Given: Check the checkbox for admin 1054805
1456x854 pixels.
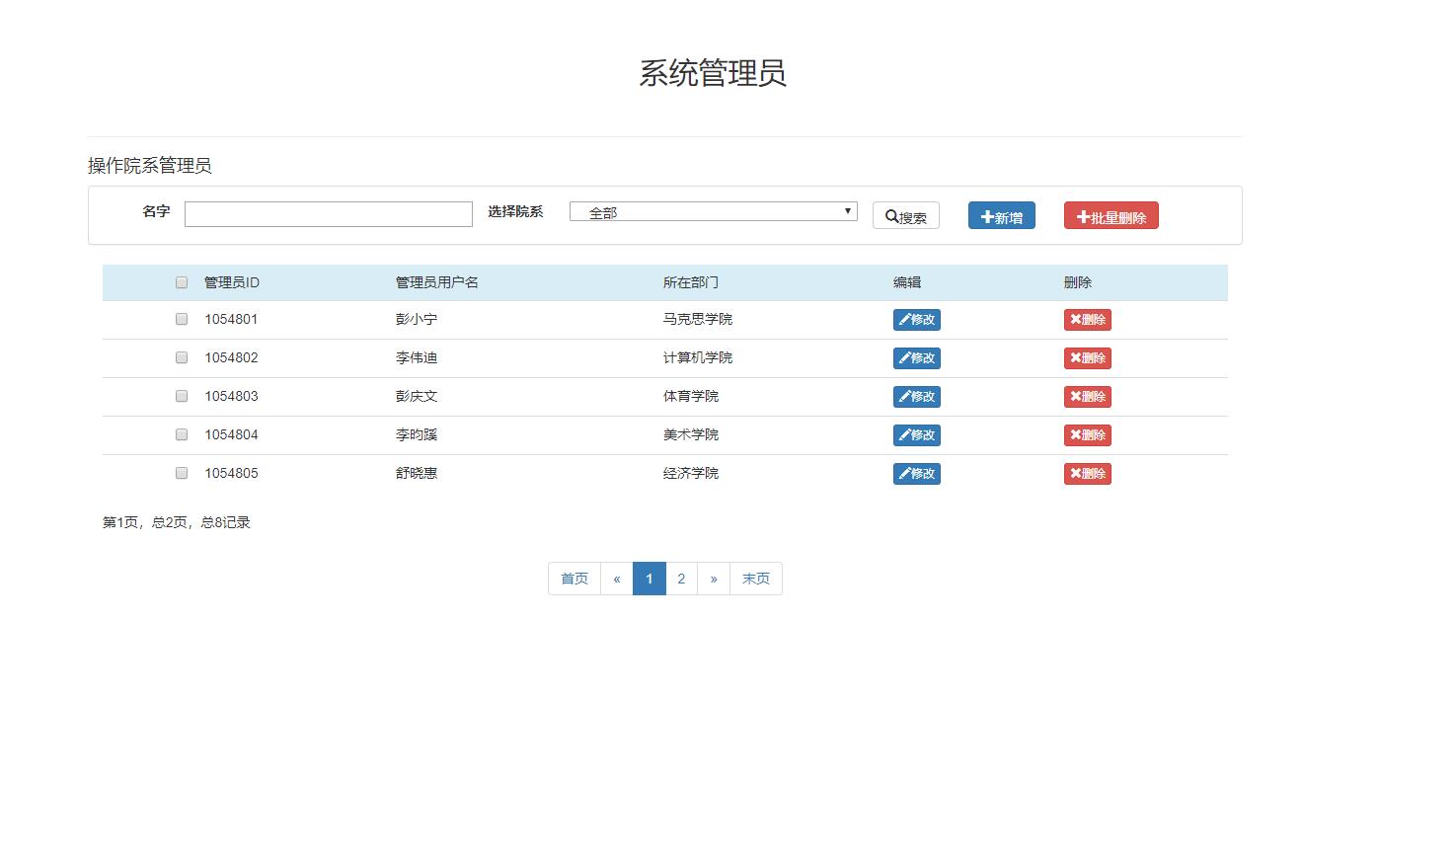Looking at the screenshot, I should pyautogui.click(x=181, y=472).
